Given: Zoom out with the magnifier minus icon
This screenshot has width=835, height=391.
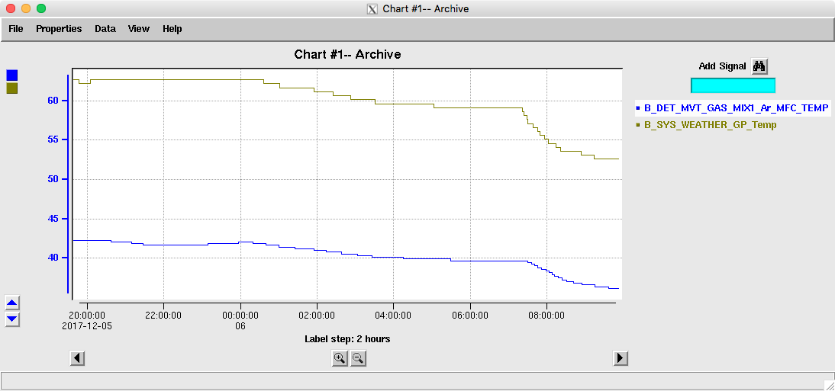Looking at the screenshot, I should [358, 358].
